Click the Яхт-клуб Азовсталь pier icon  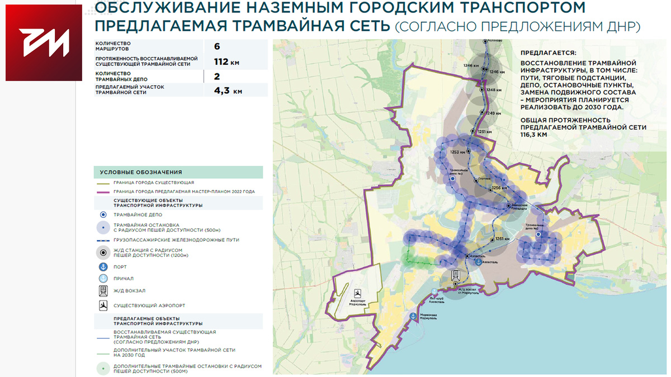click(x=434, y=291)
